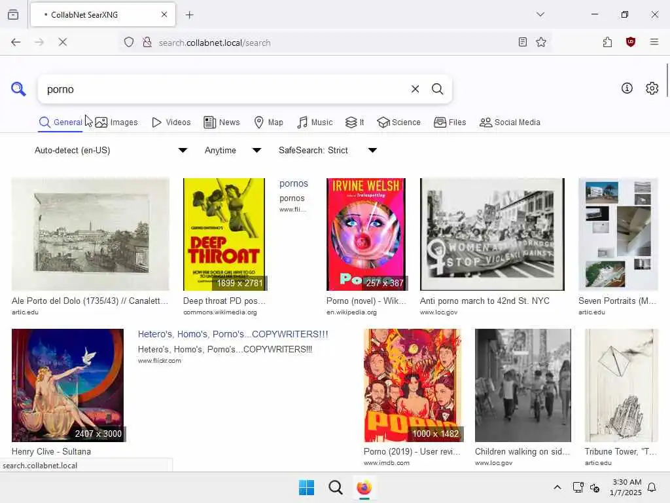Open the taskbar clock showing 3:30 AM
Image resolution: width=670 pixels, height=503 pixels.
[x=626, y=487]
